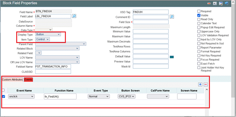Open the Off Line LOV Name dropdown

(57, 62)
